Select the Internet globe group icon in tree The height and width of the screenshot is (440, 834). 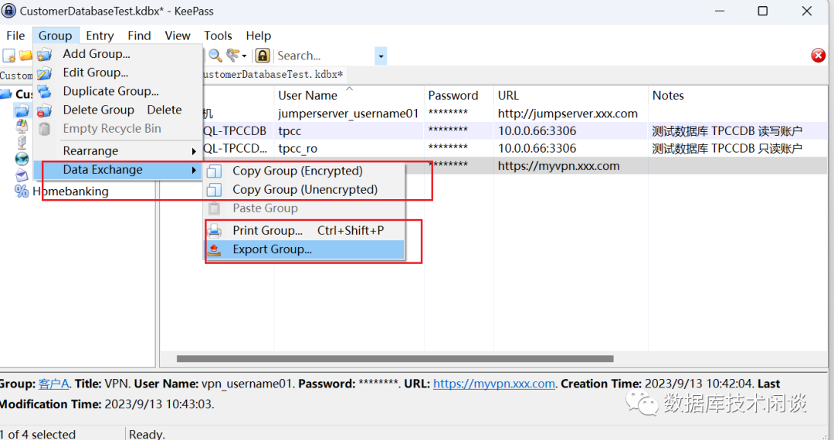point(22,158)
